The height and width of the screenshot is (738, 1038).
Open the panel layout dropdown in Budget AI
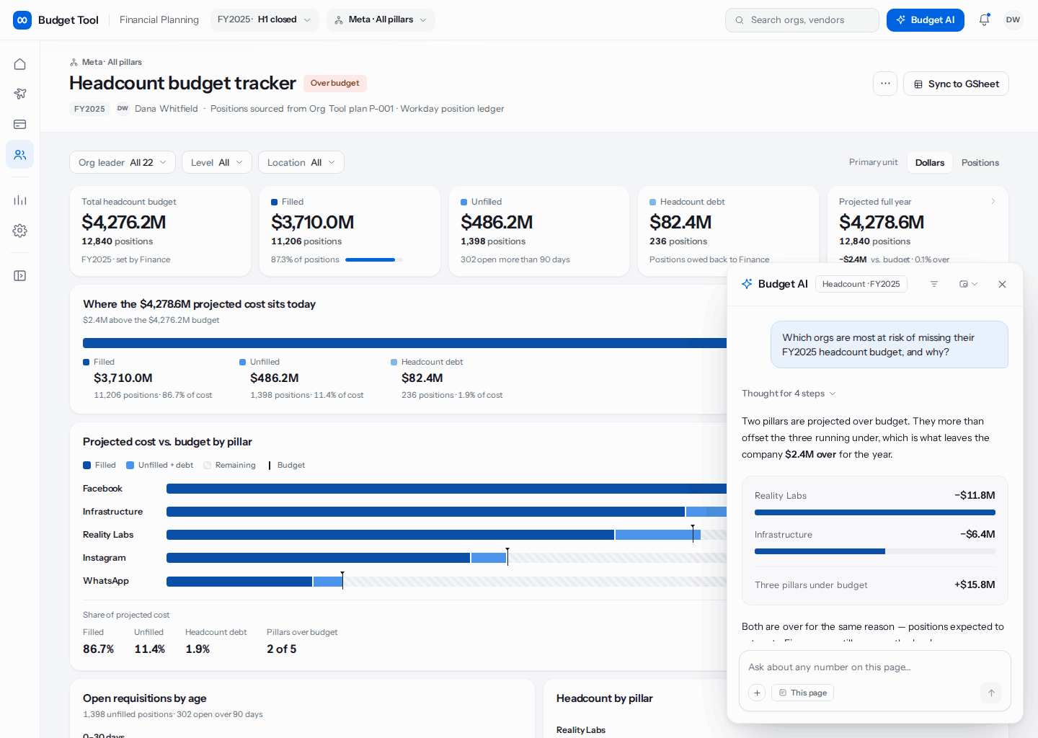(x=968, y=284)
